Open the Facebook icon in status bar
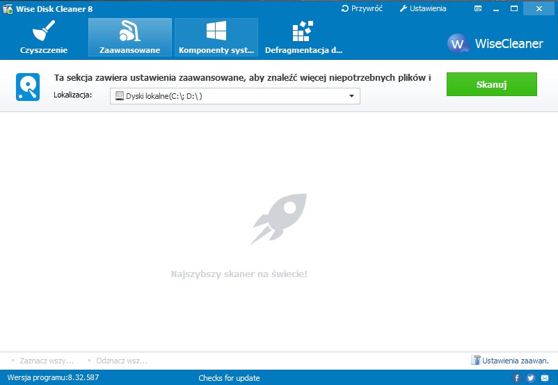Image resolution: width=558 pixels, height=385 pixels. pyautogui.click(x=517, y=378)
